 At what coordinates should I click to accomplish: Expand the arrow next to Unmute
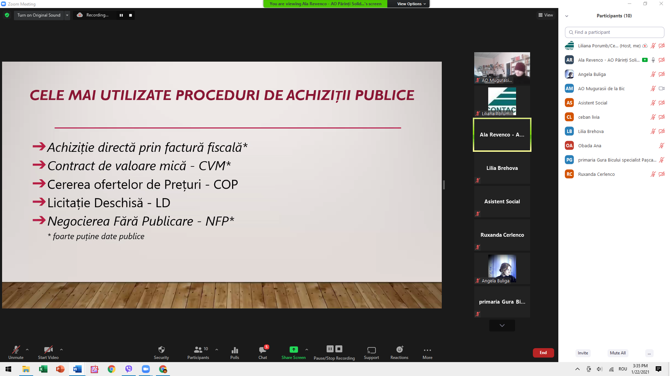tap(27, 350)
